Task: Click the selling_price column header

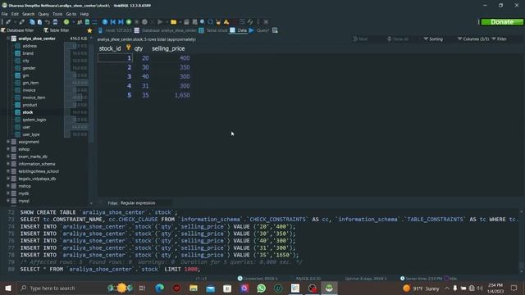Action: (168, 48)
